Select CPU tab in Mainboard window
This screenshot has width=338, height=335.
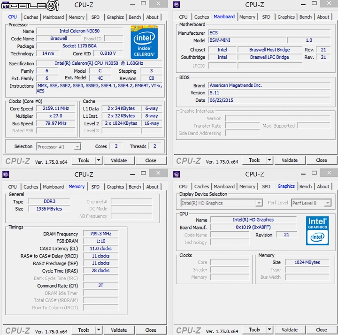point(183,17)
